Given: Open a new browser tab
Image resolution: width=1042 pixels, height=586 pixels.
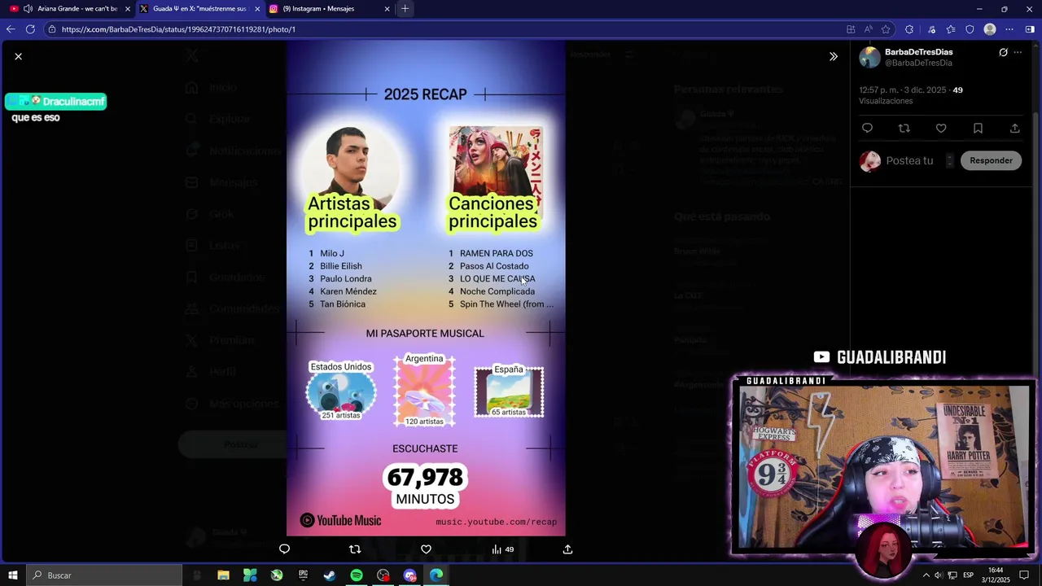Looking at the screenshot, I should pos(405,9).
